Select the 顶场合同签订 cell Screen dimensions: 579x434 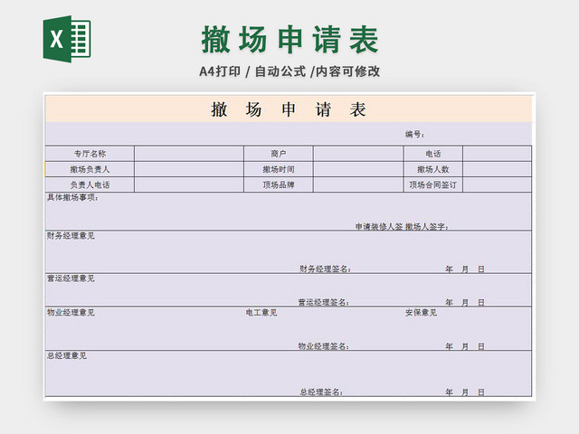tap(433, 184)
